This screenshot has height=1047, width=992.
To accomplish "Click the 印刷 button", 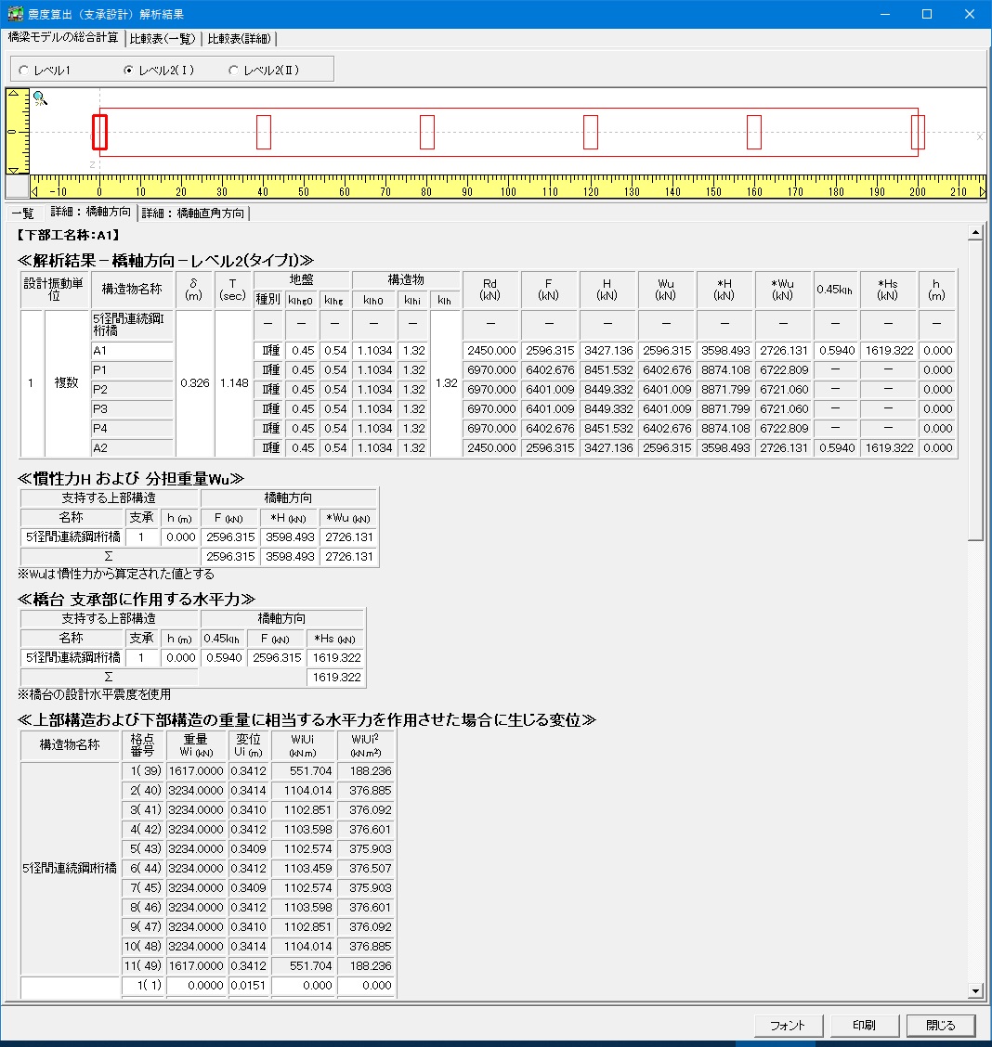I will point(864,1026).
